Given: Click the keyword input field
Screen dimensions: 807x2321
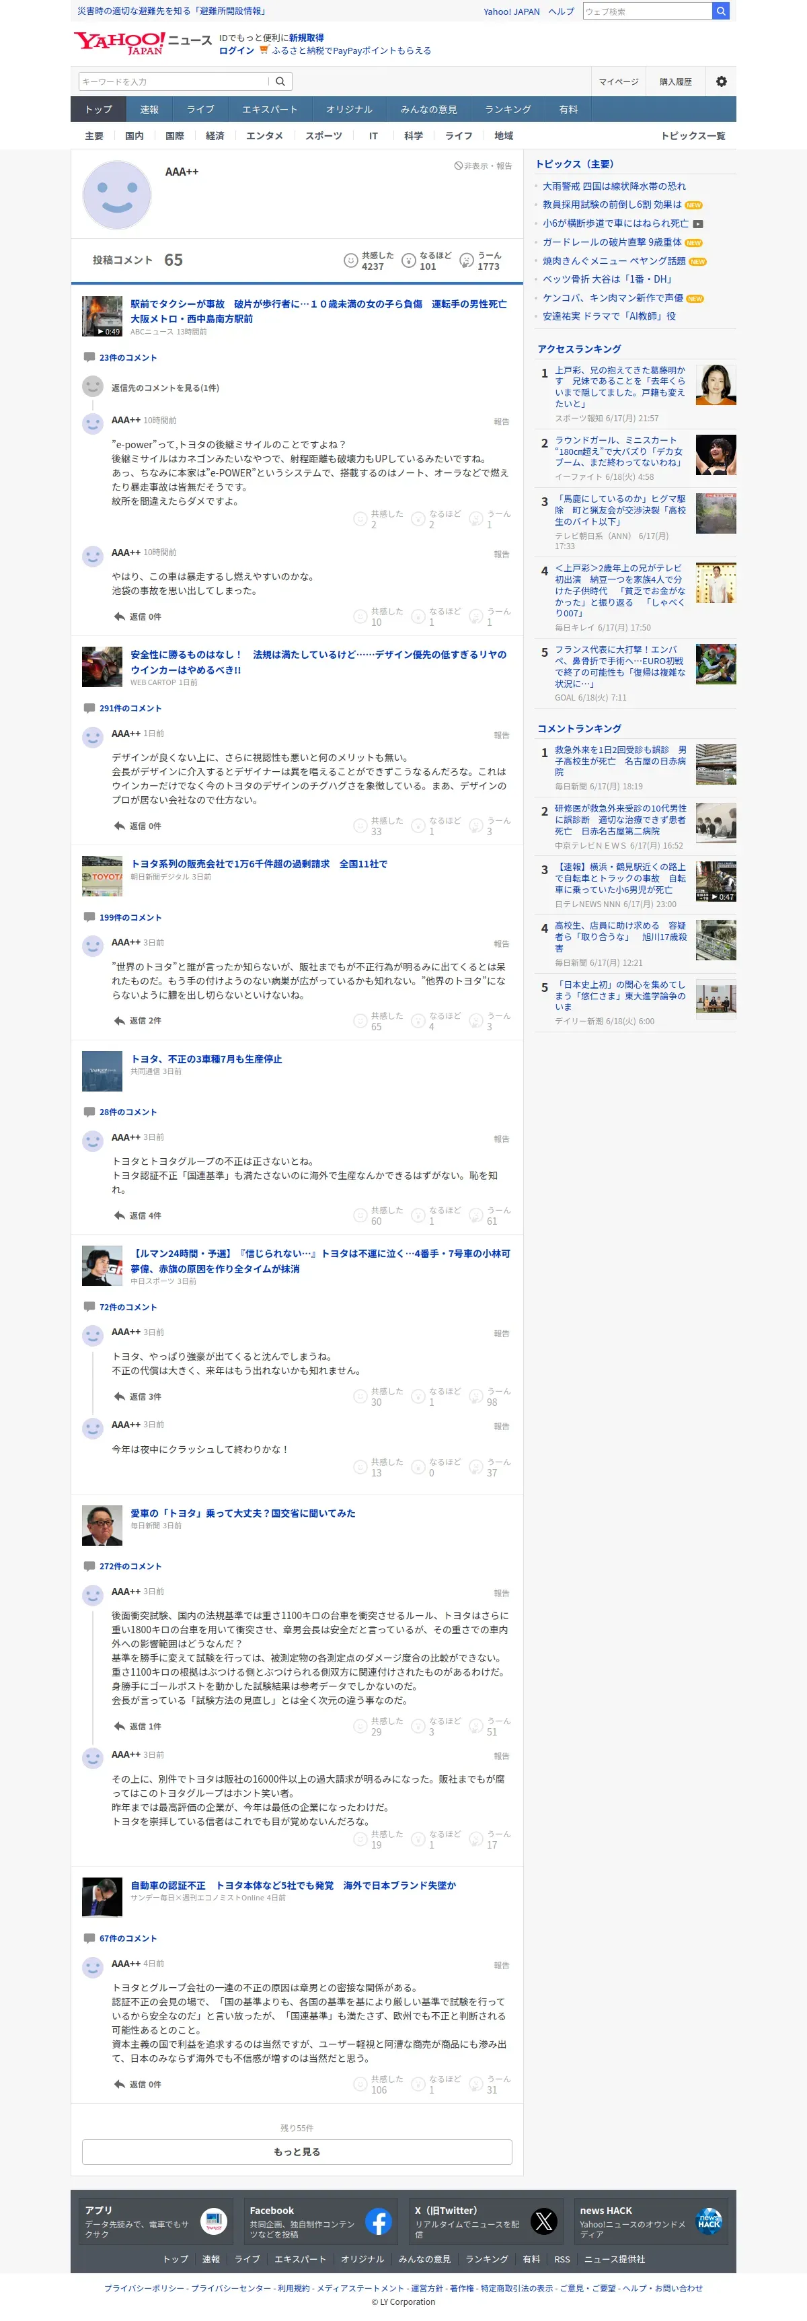Looking at the screenshot, I should [x=173, y=81].
